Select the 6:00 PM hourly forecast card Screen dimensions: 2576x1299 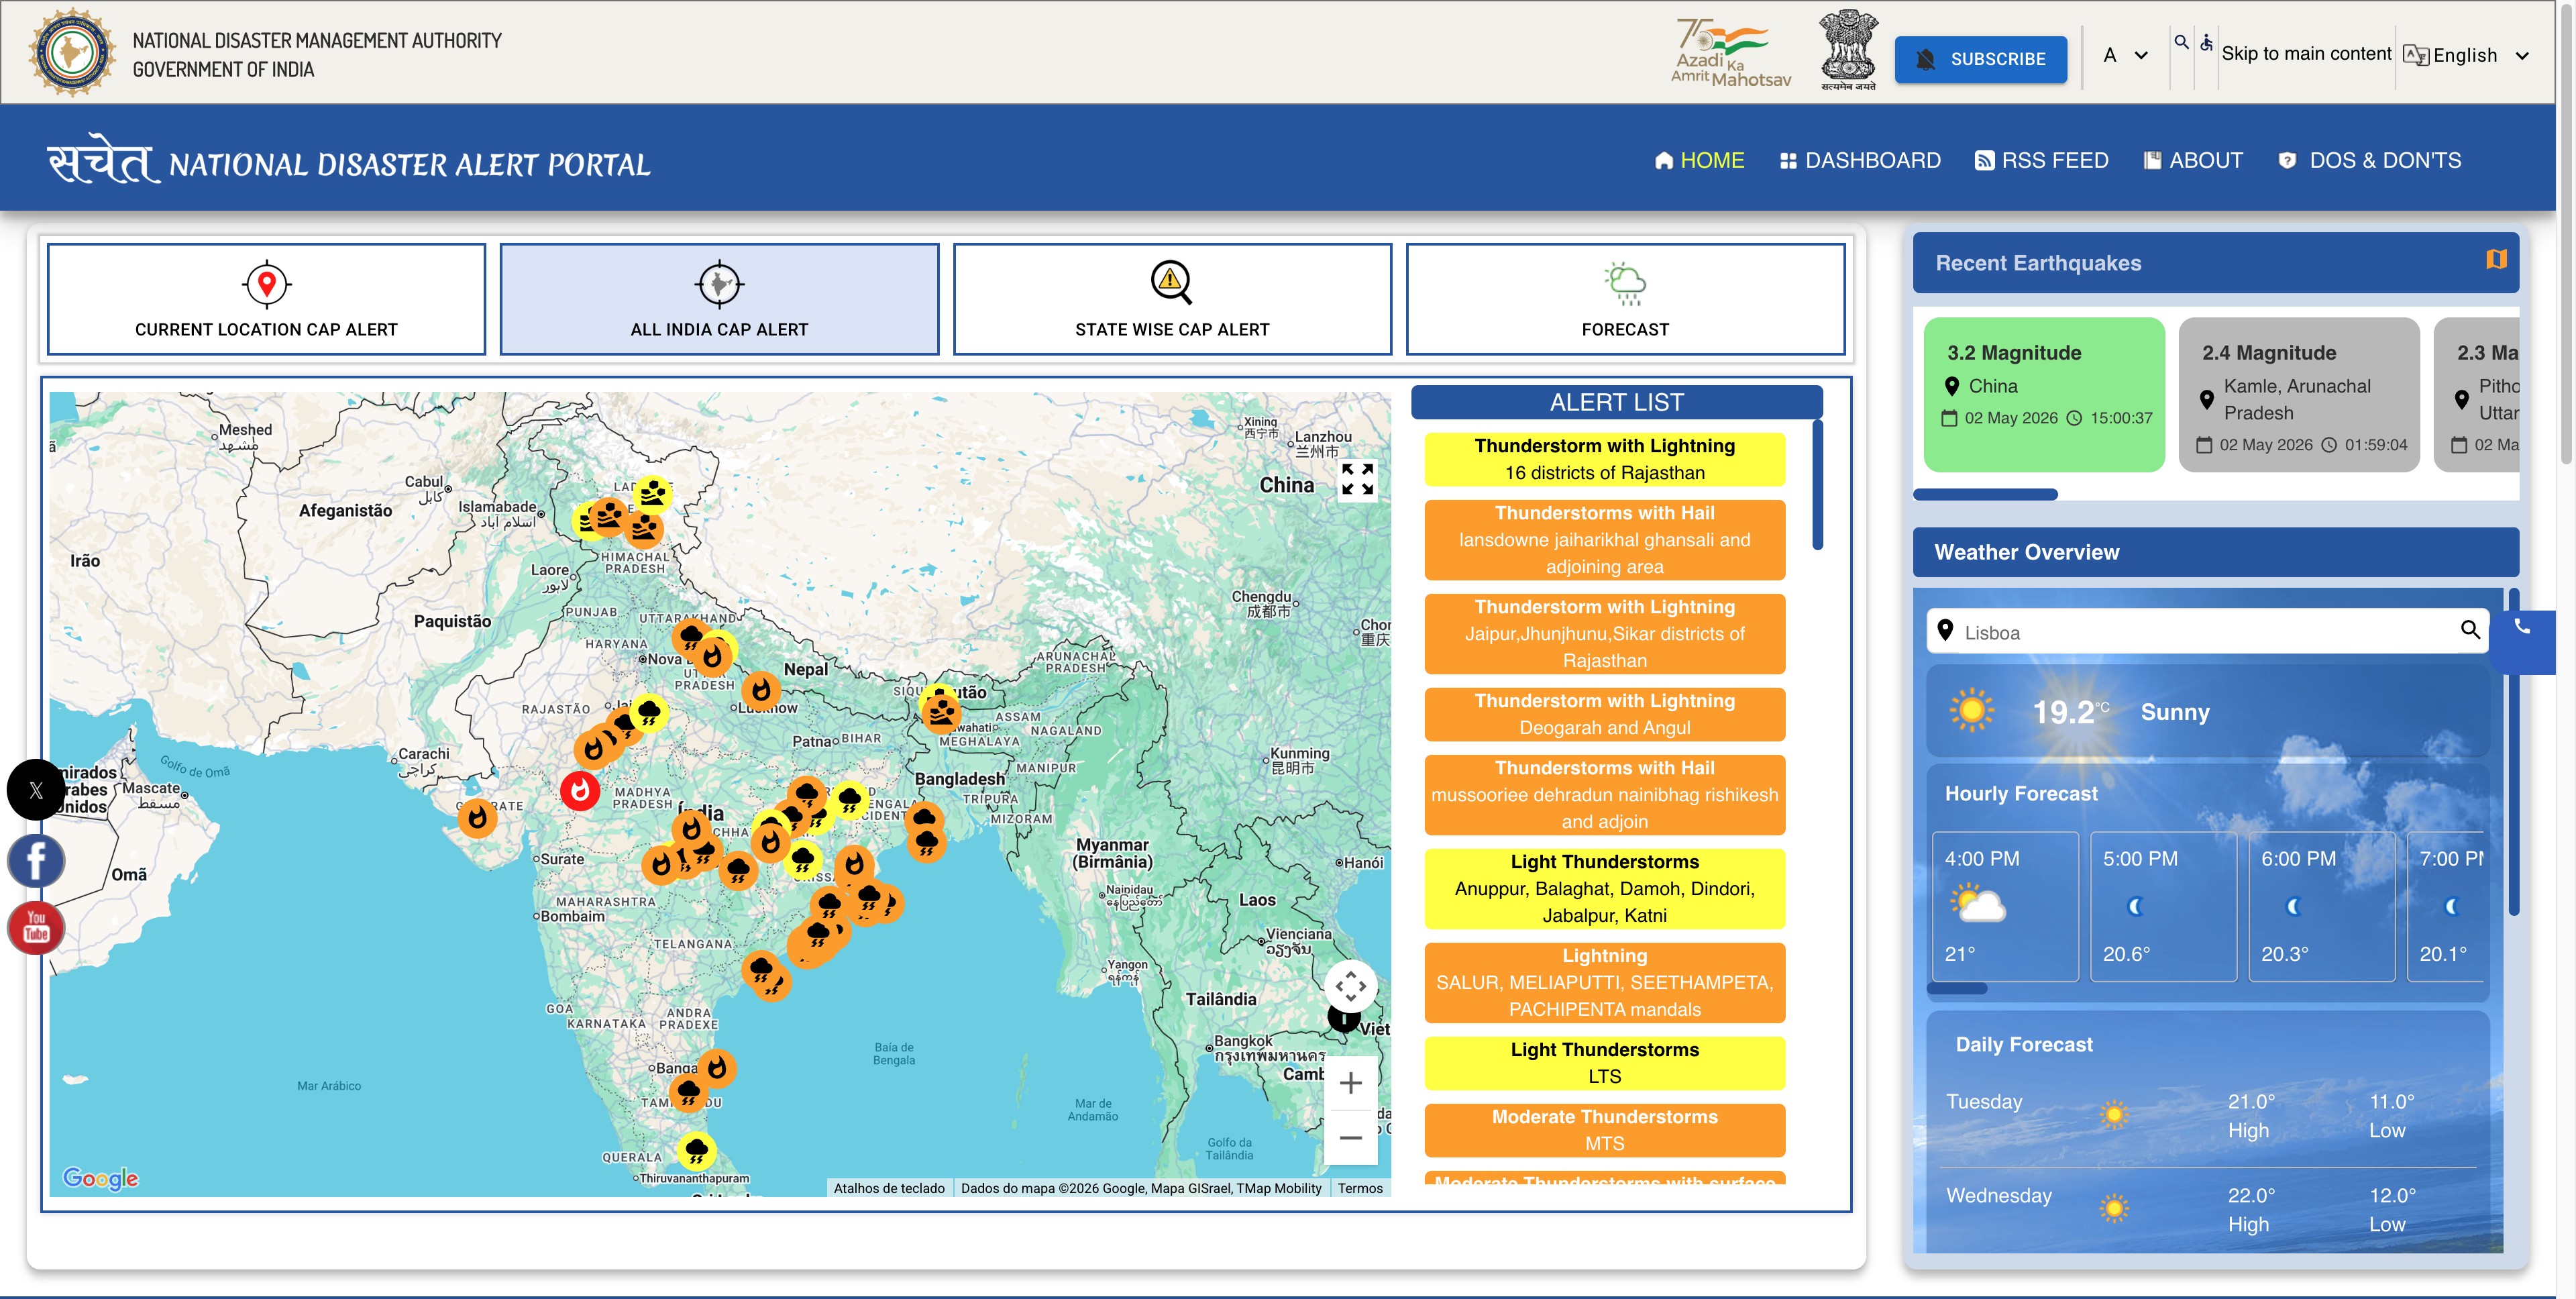coord(2322,906)
